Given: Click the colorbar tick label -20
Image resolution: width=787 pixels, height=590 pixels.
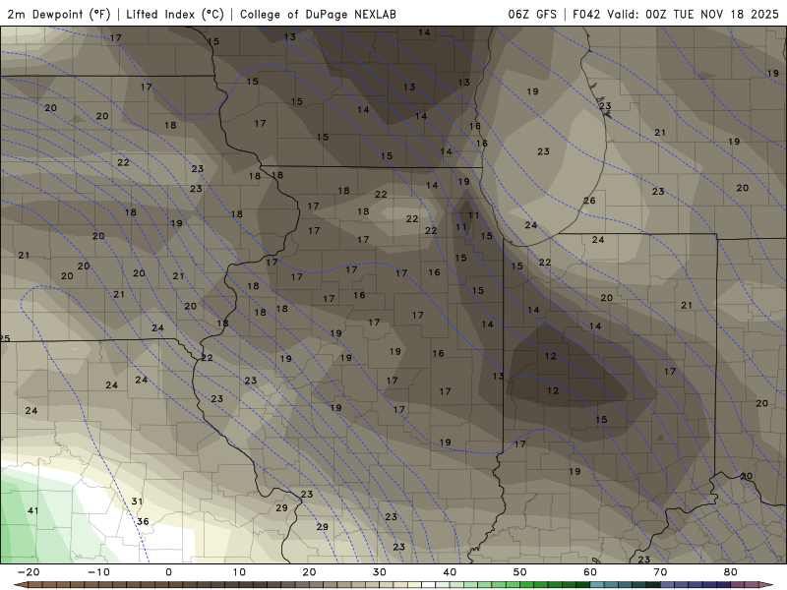Looking at the screenshot, I should tap(29, 572).
